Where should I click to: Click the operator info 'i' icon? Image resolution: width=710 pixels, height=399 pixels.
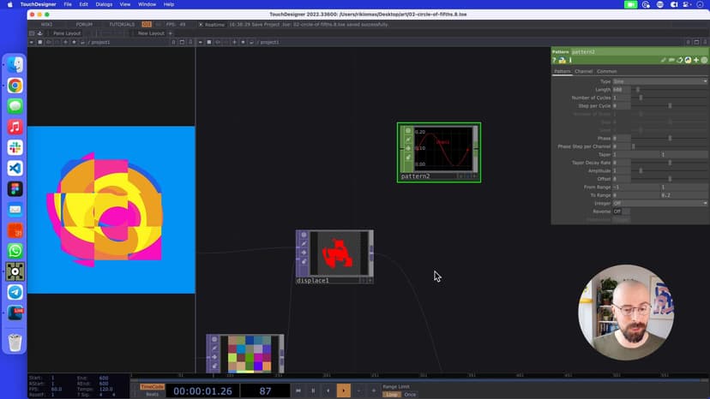coord(570,60)
